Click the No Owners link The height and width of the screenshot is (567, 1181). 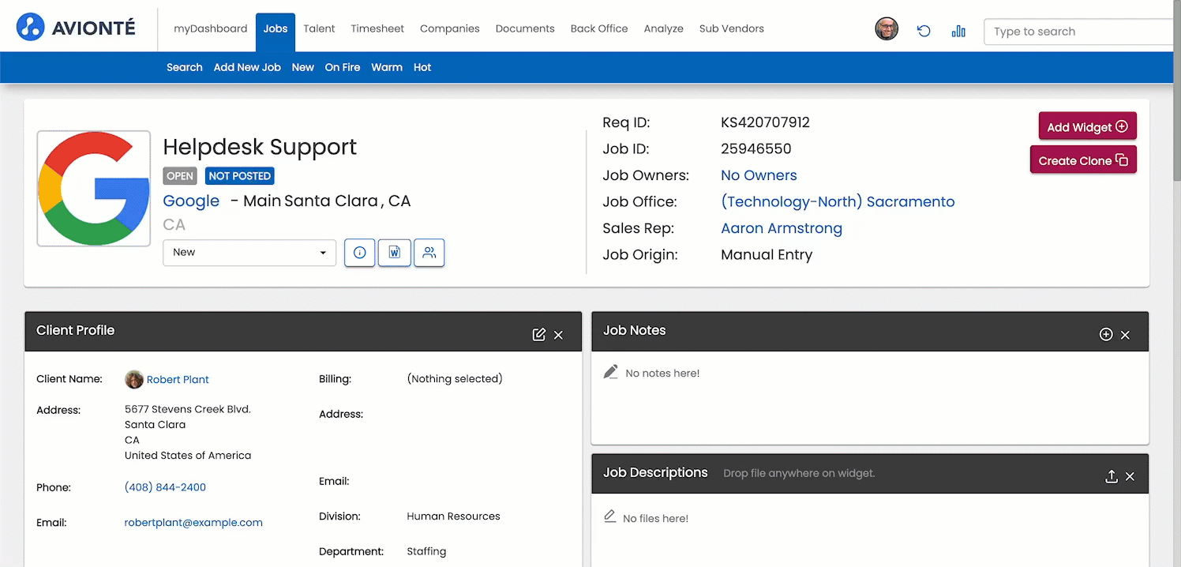759,175
